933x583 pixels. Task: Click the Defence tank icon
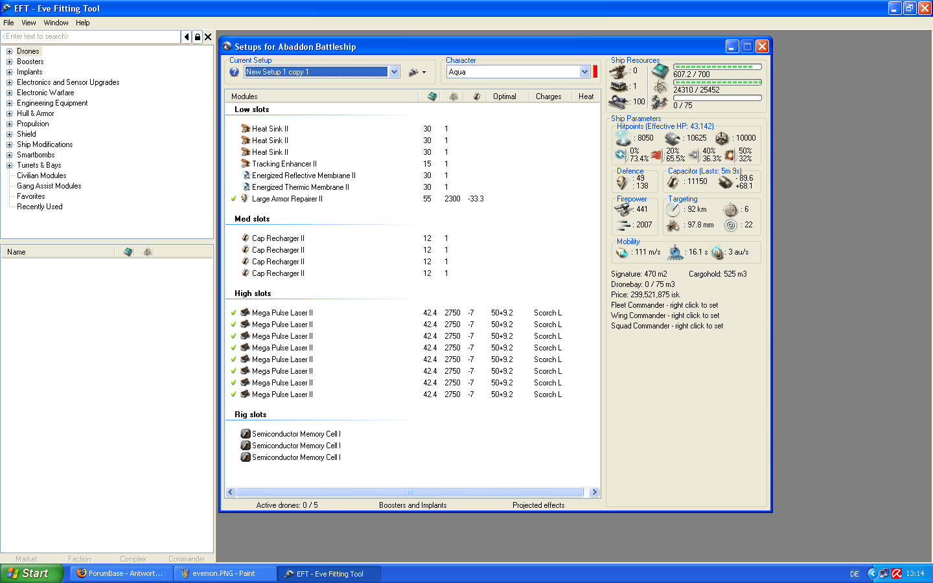tap(622, 183)
